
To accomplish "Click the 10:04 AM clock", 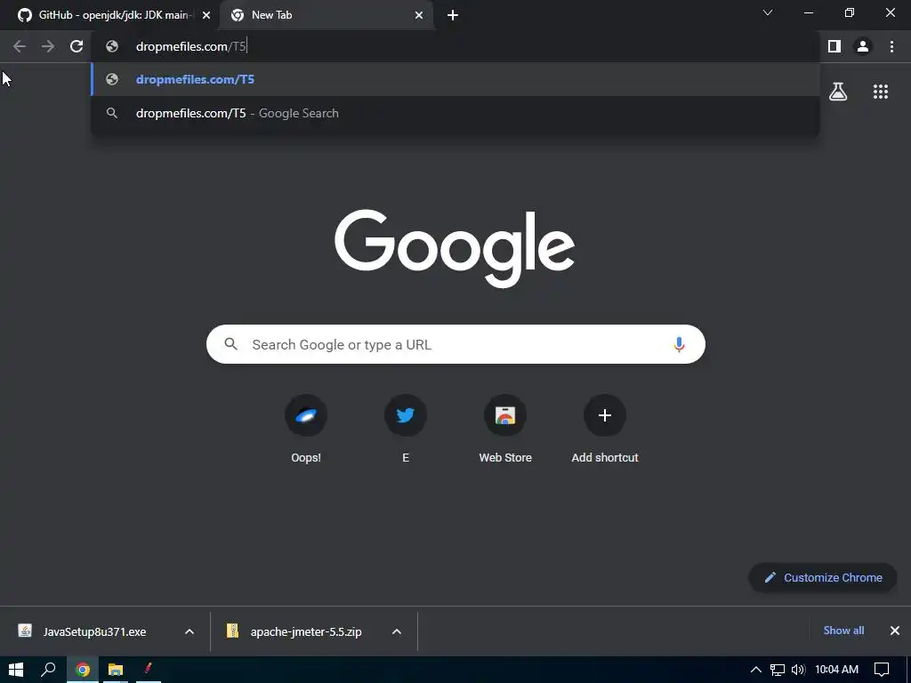I will [x=836, y=670].
